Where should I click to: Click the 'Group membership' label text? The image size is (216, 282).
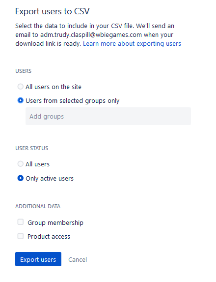55,222
